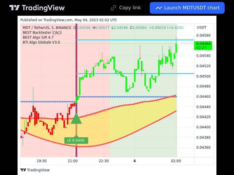This screenshot has width=234, height=175.
Task: Click the MDT / TetherUS, 5, BINANCE title
Action: [x=47, y=28]
